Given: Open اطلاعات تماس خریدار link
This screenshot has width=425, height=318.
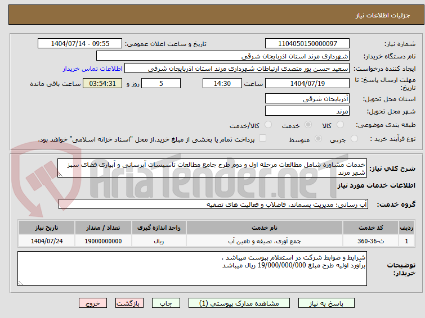Looking at the screenshot, I should coord(93,69).
